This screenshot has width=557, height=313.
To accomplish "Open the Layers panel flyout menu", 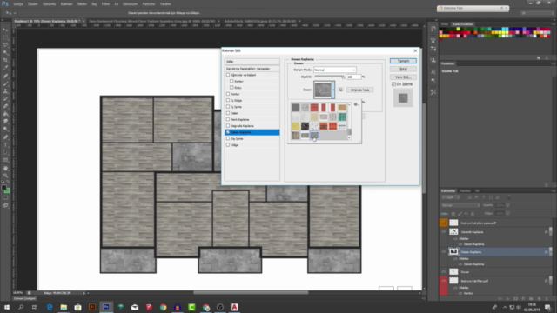I will pyautogui.click(x=554, y=191).
